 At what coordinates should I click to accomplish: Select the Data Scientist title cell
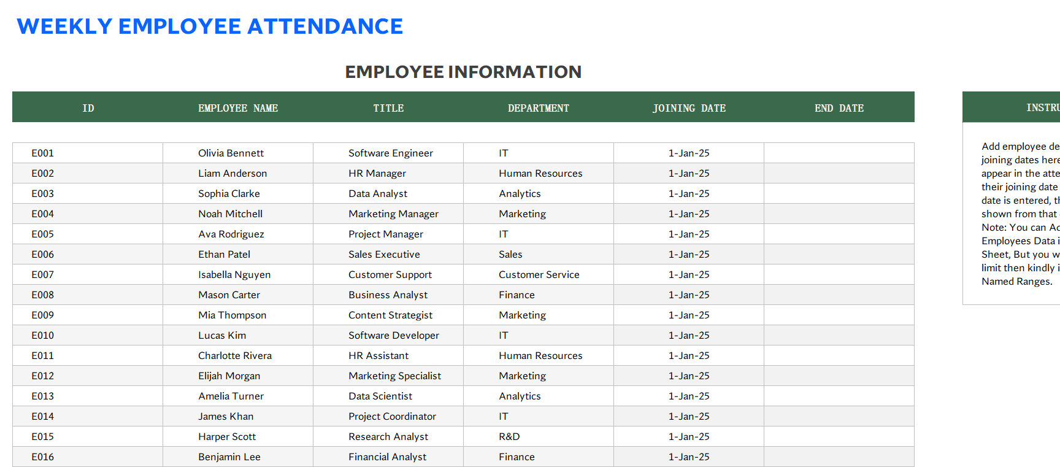388,396
